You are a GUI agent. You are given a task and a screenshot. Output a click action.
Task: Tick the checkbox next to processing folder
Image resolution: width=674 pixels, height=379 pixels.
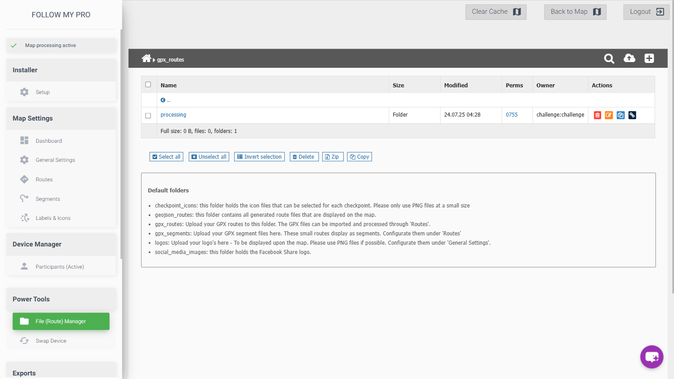pyautogui.click(x=148, y=116)
